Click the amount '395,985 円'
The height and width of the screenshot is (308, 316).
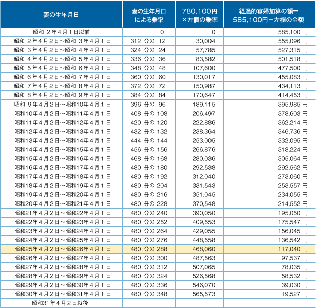point(293,105)
